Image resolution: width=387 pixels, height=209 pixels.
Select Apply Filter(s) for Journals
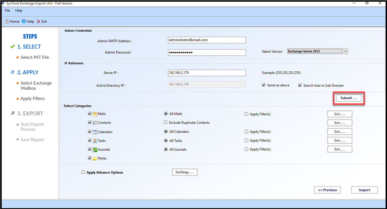coord(246,149)
